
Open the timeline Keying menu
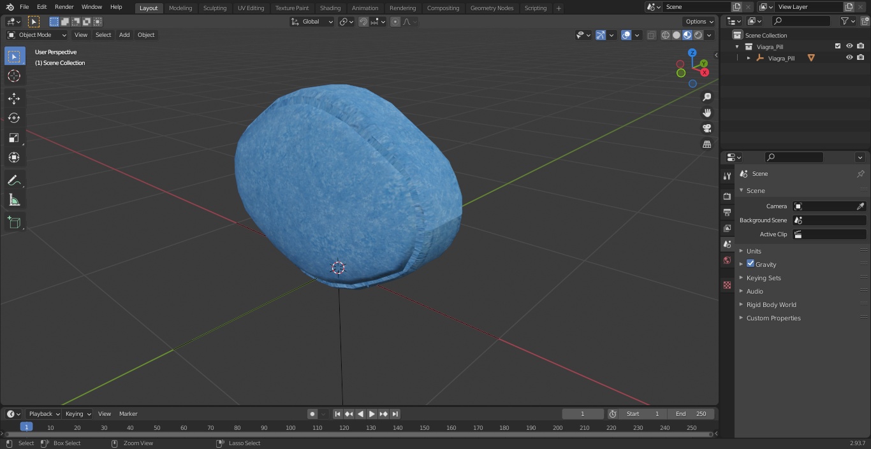pyautogui.click(x=78, y=414)
